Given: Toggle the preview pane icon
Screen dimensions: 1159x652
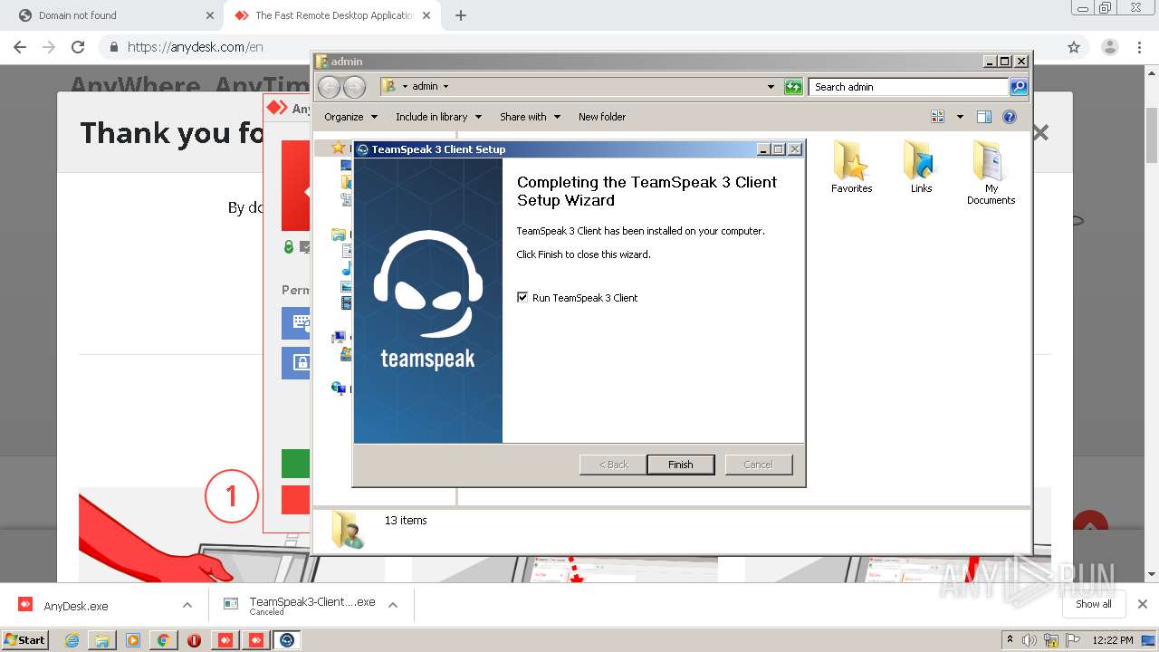Looking at the screenshot, I should click(984, 117).
